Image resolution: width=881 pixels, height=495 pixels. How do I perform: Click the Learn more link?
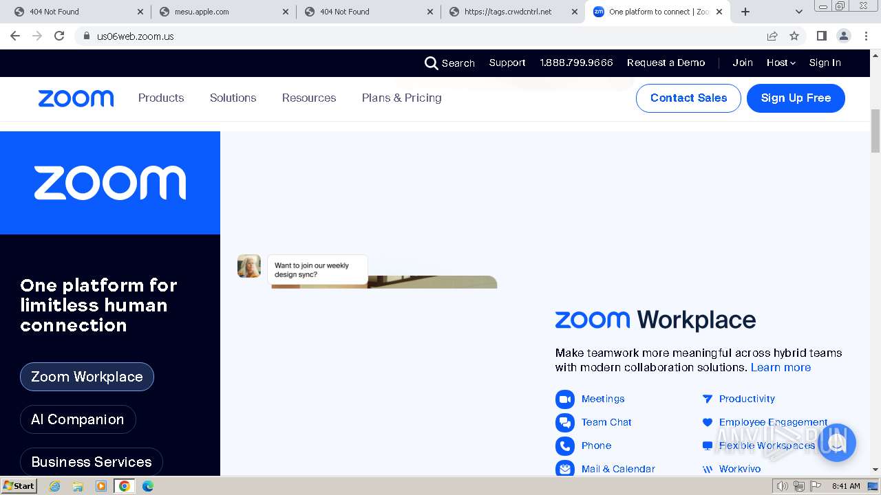click(x=781, y=367)
